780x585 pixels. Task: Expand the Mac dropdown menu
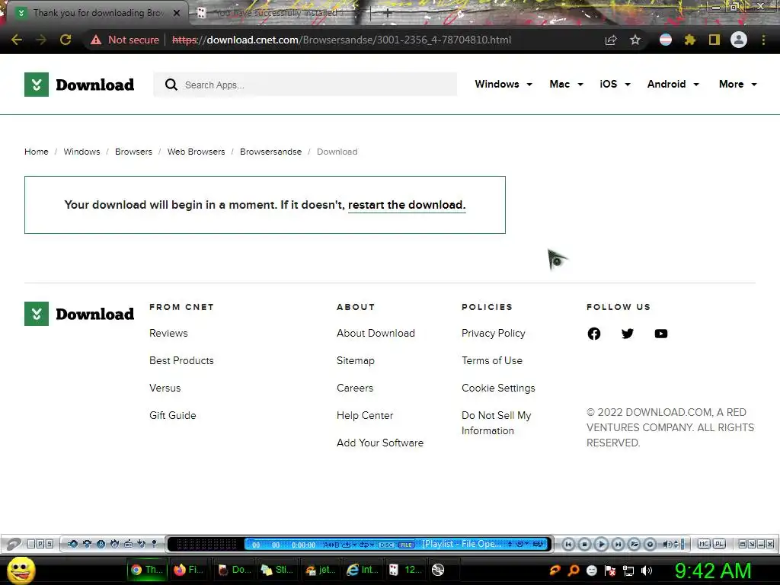[x=566, y=84]
